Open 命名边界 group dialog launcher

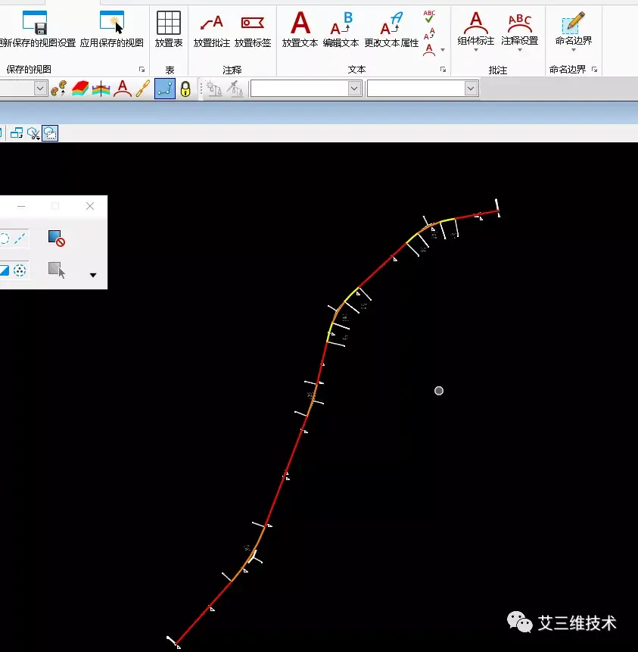594,70
